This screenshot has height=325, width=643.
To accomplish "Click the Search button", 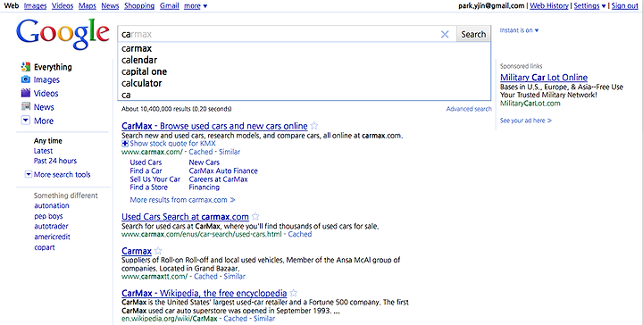I will 473,35.
